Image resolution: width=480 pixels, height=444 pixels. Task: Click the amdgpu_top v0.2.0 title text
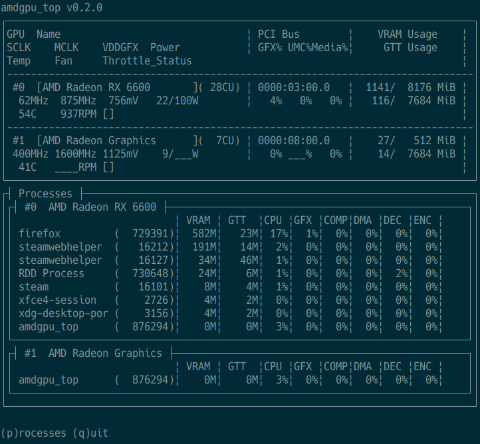(52, 8)
